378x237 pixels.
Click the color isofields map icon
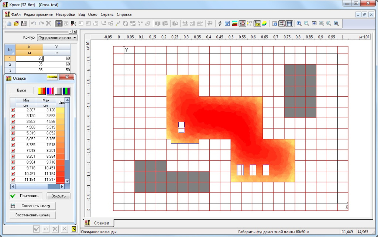235,23
